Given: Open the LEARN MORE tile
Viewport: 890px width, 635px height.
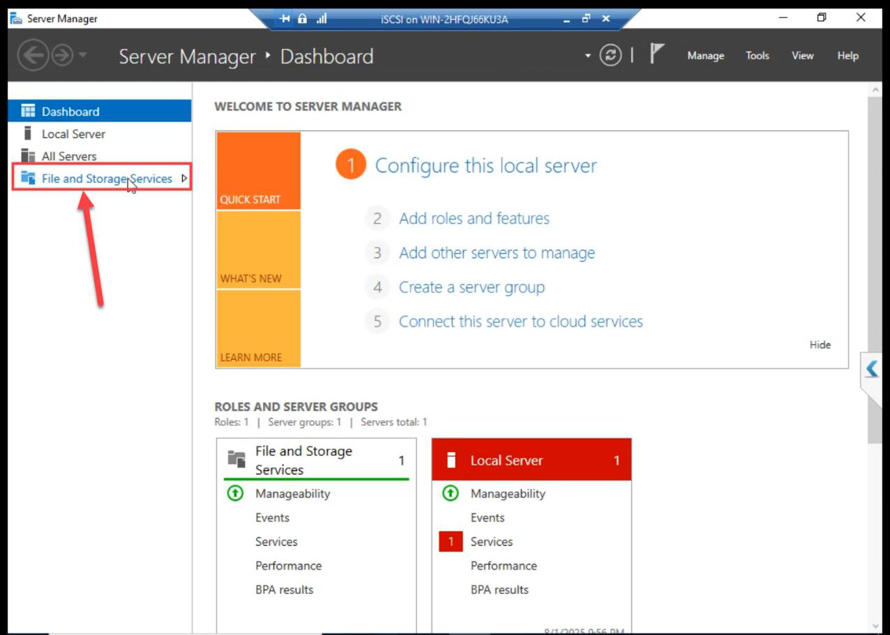Looking at the screenshot, I should pyautogui.click(x=259, y=329).
